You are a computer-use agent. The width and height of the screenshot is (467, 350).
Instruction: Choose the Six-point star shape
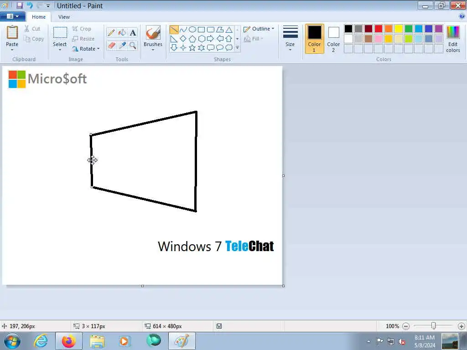coord(201,47)
